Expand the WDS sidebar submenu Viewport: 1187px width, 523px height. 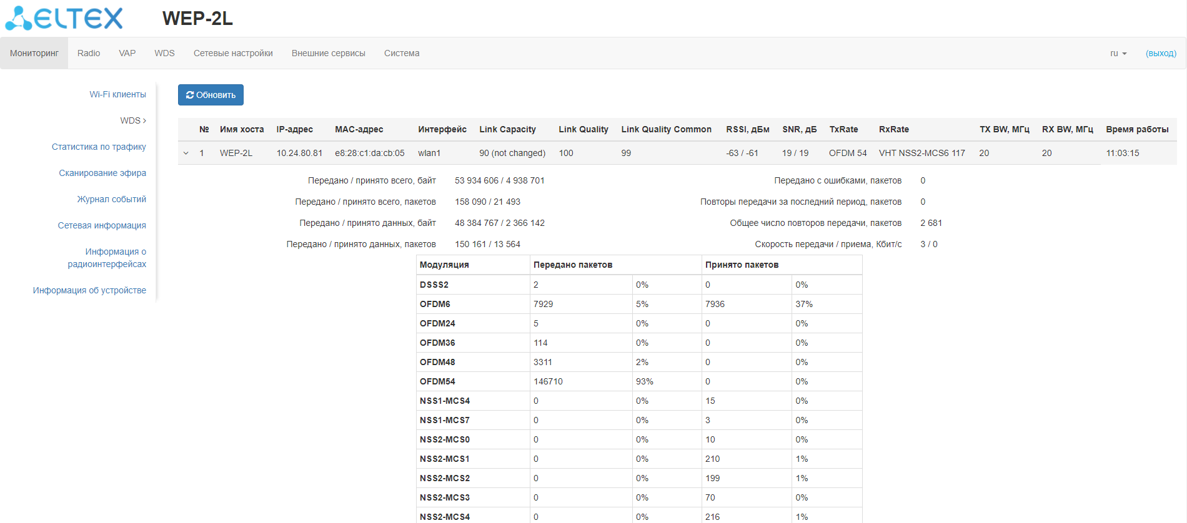[132, 120]
